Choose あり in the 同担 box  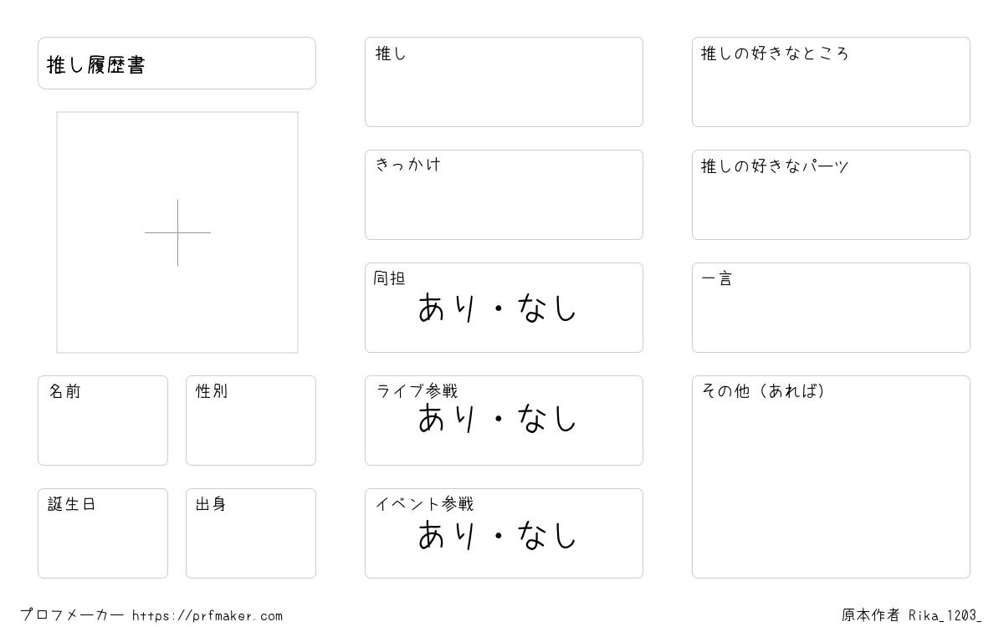(x=447, y=308)
